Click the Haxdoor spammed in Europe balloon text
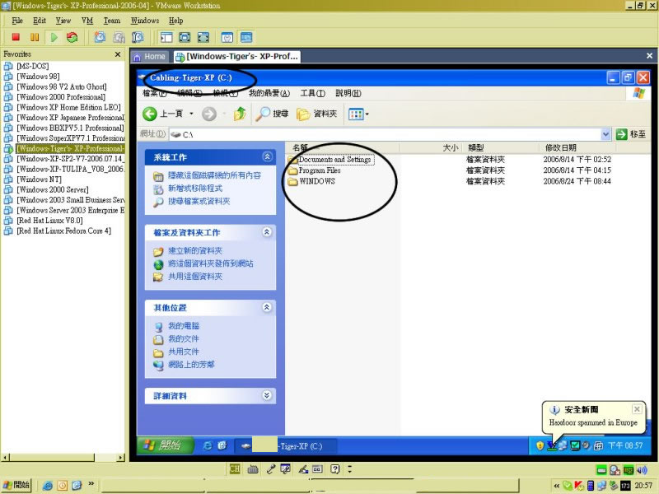The width and height of the screenshot is (659, 494). tap(593, 422)
